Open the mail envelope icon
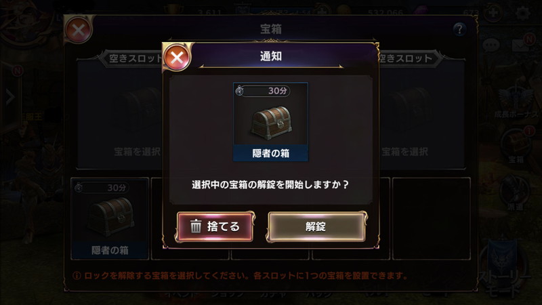This screenshot has height=305, width=542. pos(521,45)
